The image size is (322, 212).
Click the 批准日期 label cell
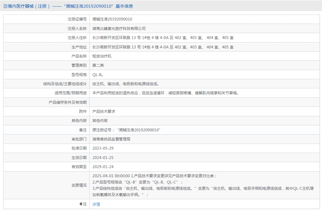coord(47,148)
